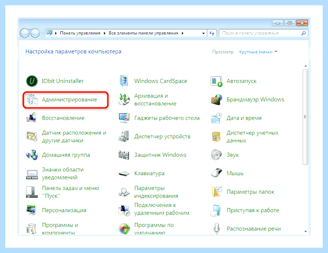Expand arrow after Все элементы панели управления

(183, 33)
